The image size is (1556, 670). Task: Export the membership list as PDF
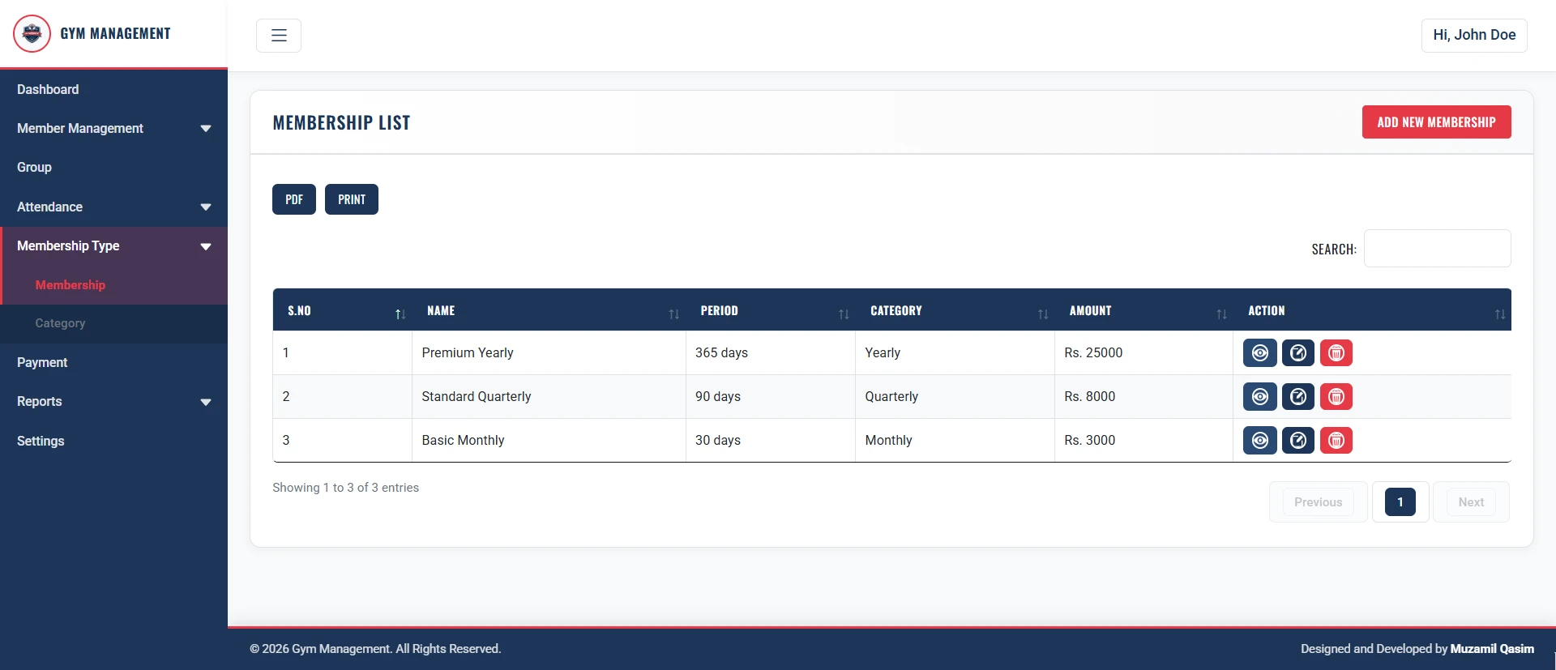click(x=294, y=199)
